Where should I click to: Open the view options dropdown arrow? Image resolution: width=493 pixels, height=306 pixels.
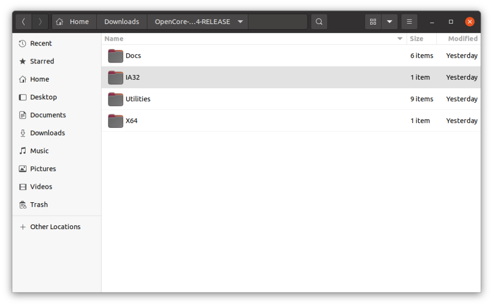(x=389, y=22)
